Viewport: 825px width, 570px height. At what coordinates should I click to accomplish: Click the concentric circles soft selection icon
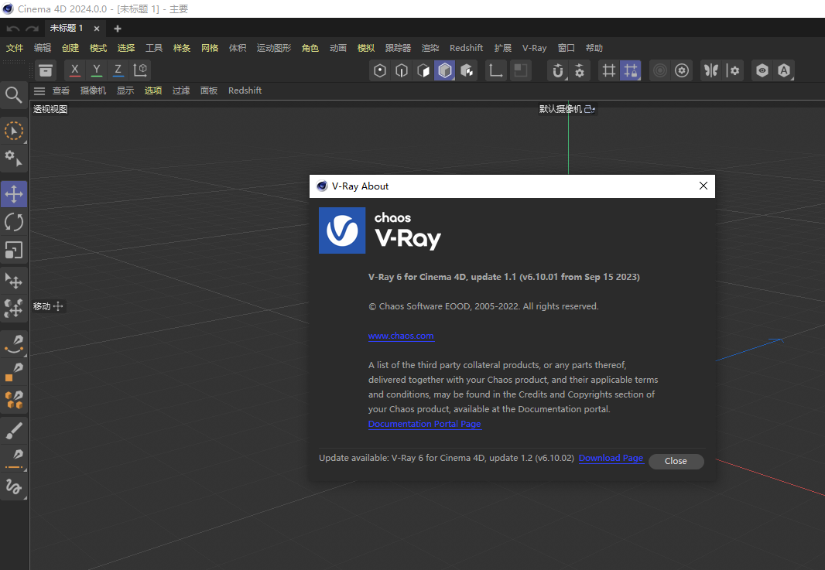click(x=660, y=70)
